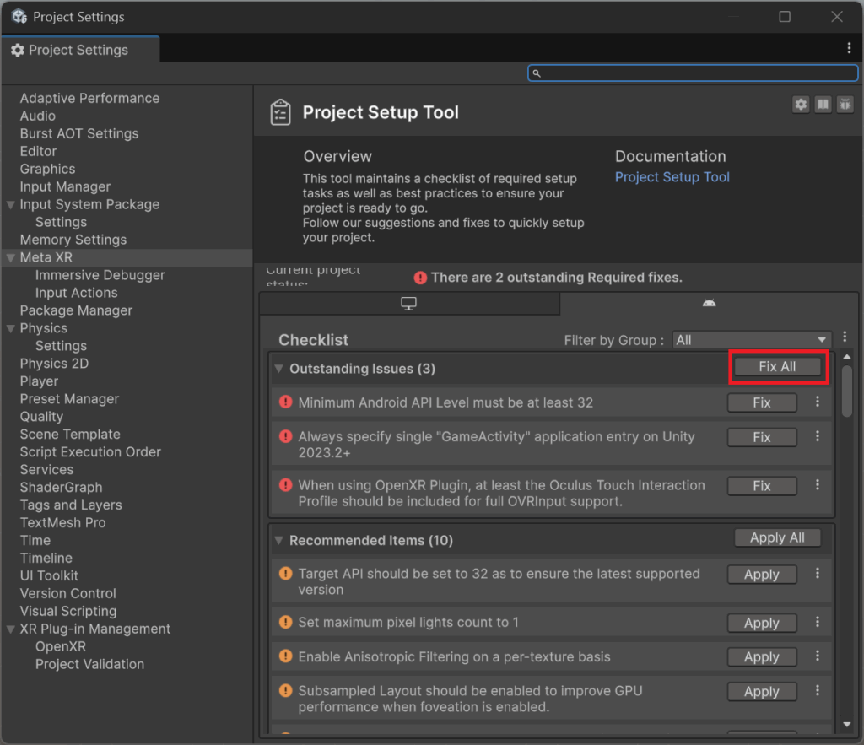Click the checklist vertical scrollbar thumb
Screen dimensions: 864x745
click(x=847, y=391)
